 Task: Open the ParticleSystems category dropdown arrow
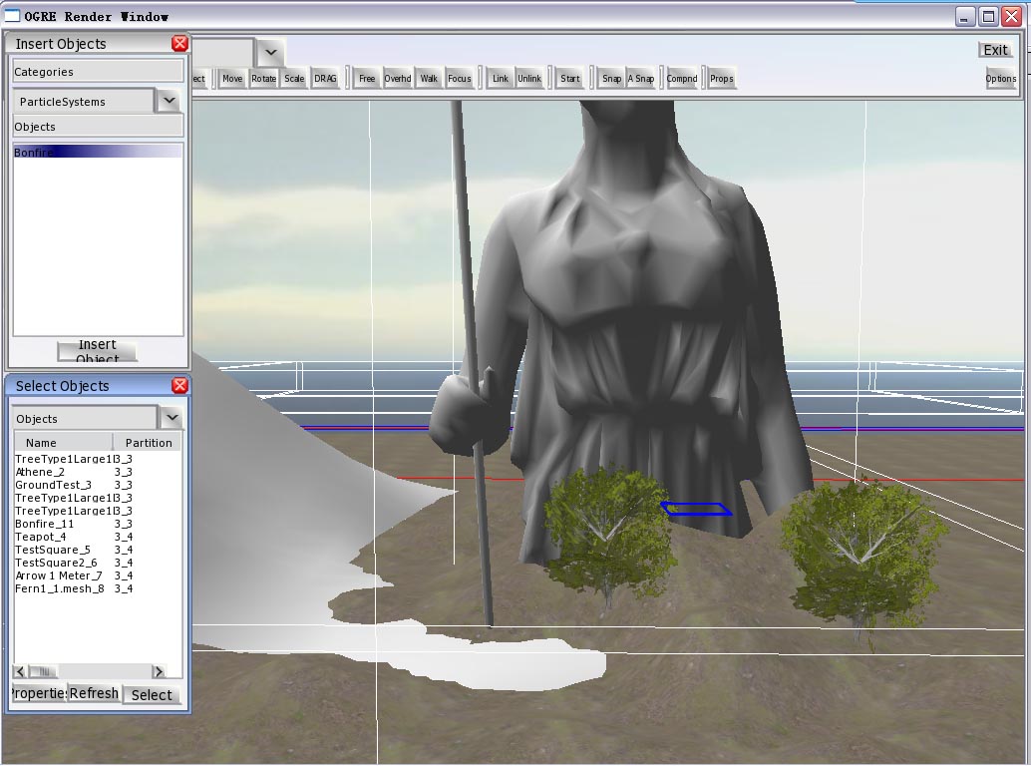tap(169, 101)
